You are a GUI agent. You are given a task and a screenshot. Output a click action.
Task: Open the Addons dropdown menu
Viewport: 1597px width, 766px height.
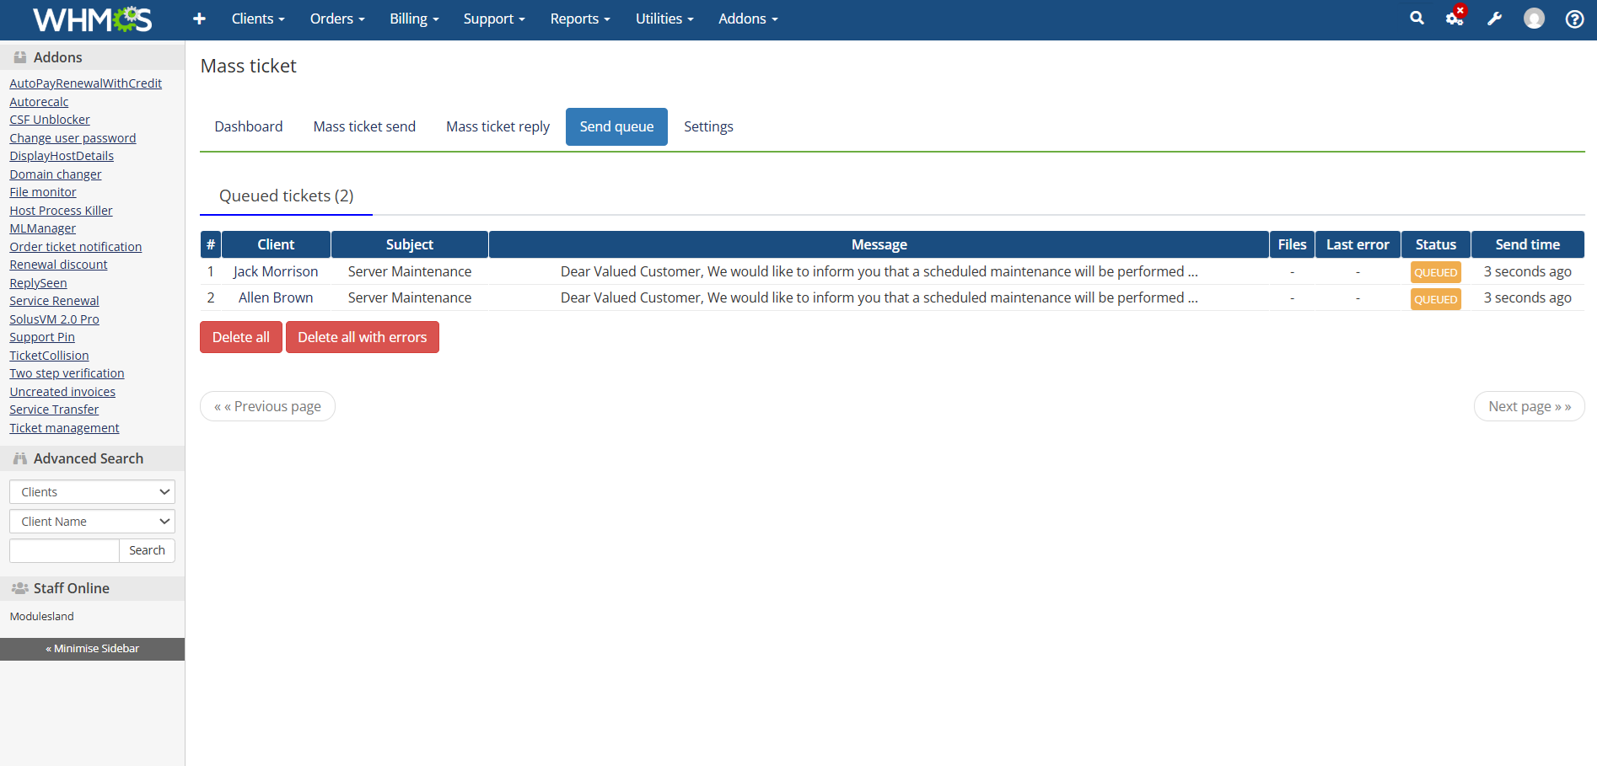(x=748, y=19)
